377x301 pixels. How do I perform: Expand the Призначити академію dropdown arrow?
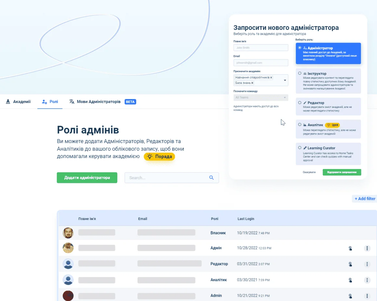(x=285, y=80)
